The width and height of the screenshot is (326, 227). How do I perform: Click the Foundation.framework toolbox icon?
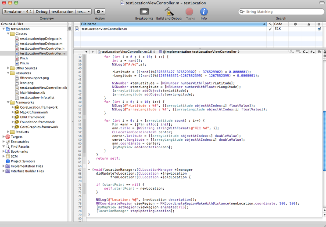click(17, 122)
